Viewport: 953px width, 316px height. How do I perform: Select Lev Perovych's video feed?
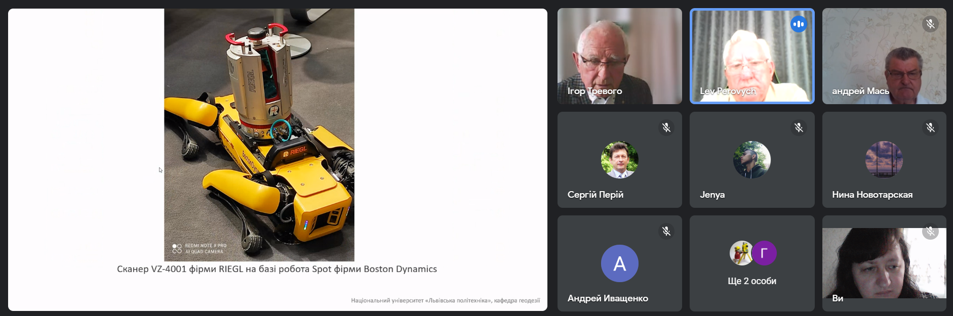(752, 56)
